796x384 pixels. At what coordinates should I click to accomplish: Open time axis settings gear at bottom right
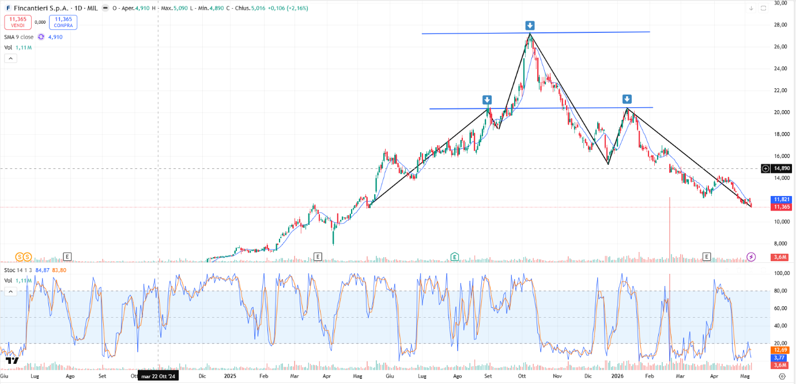pos(782,376)
